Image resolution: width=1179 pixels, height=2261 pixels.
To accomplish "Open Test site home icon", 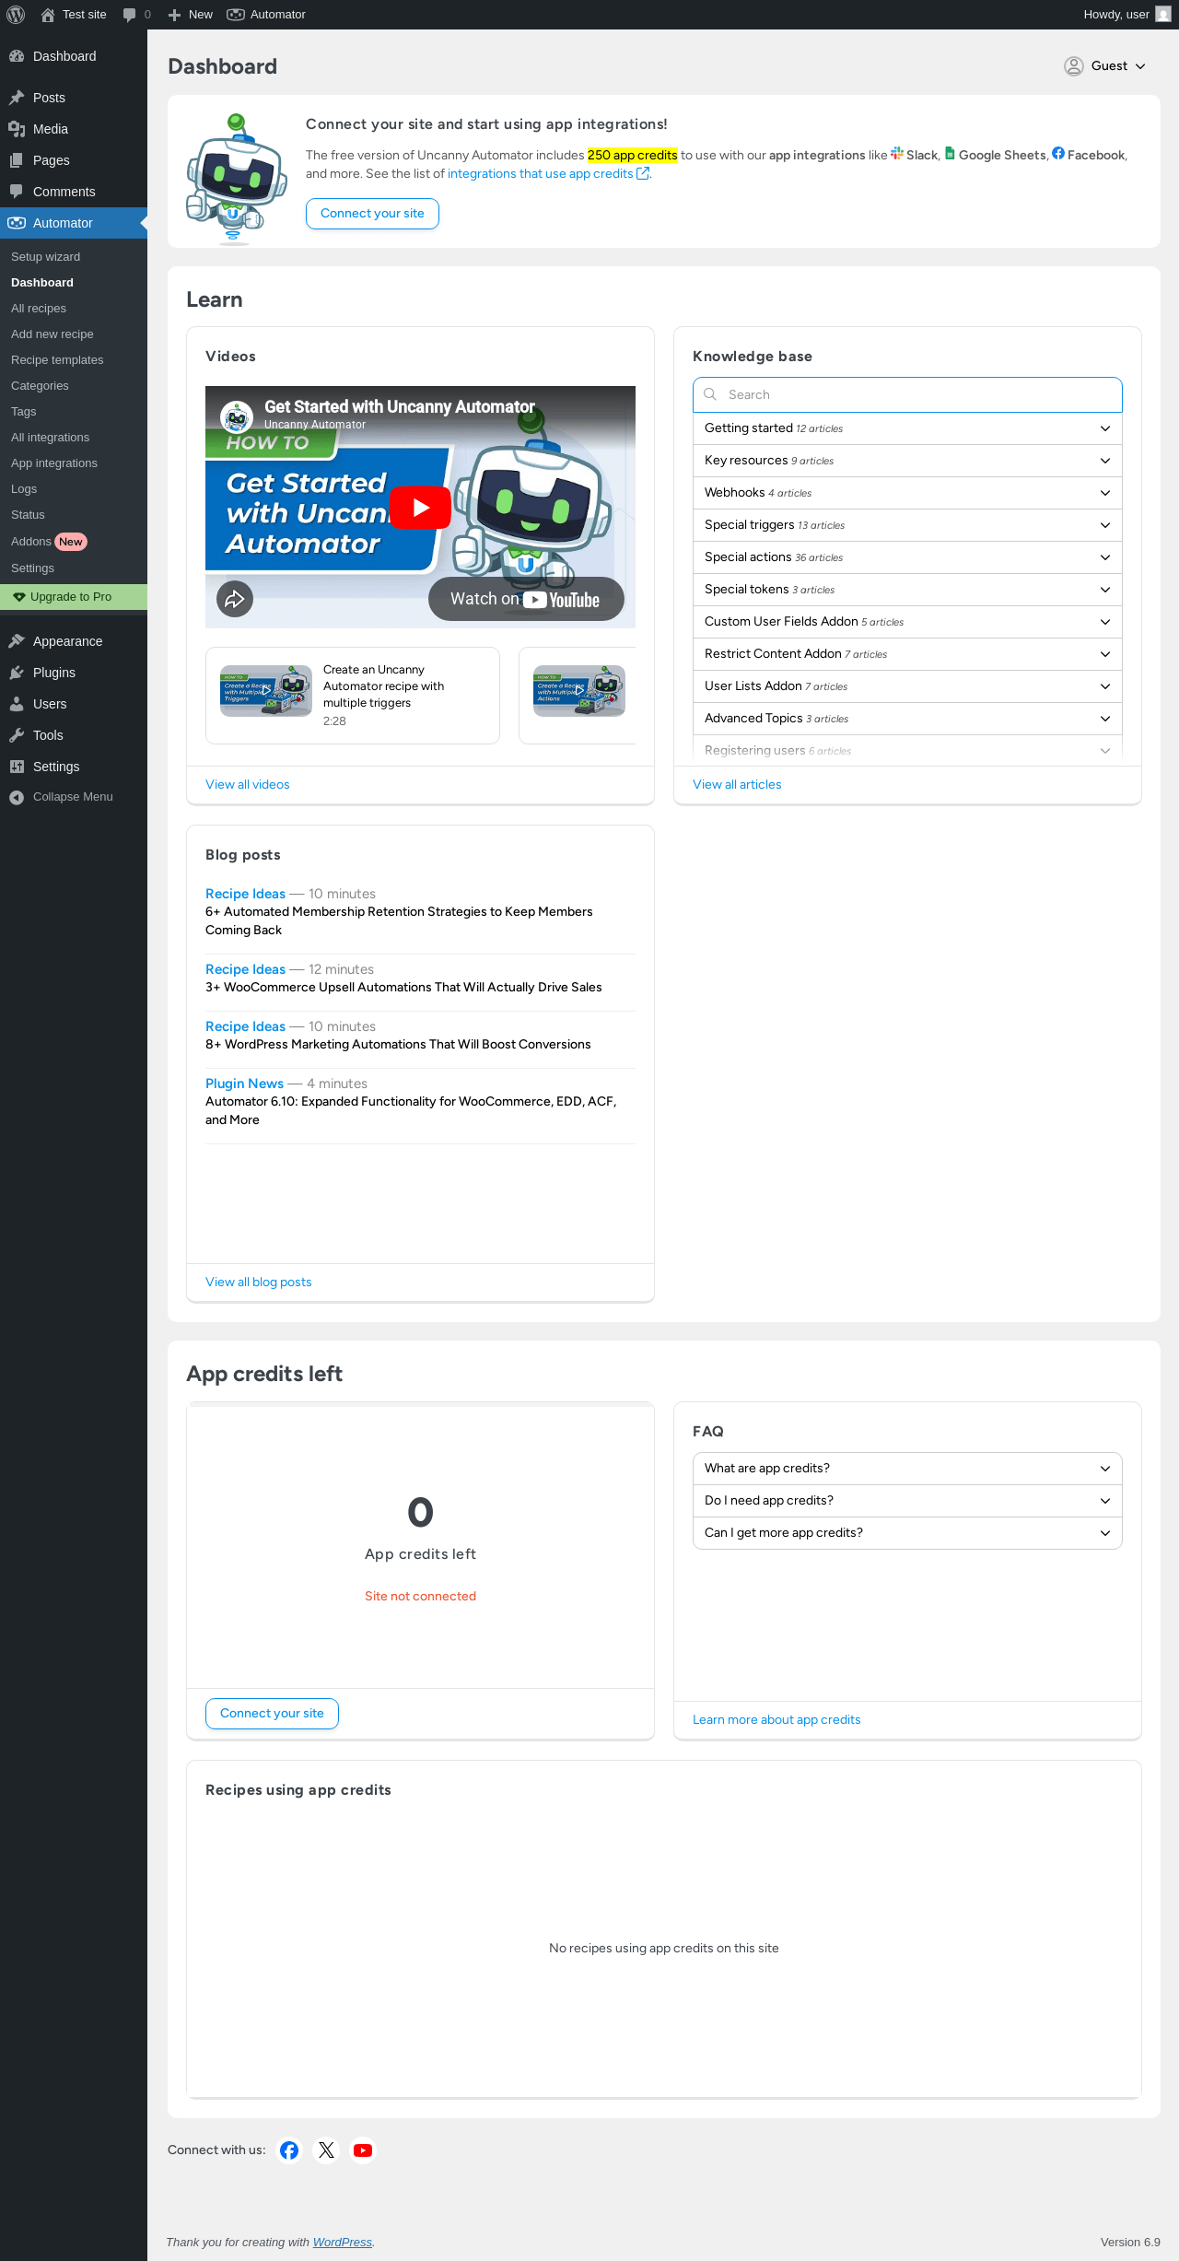I will point(48,15).
